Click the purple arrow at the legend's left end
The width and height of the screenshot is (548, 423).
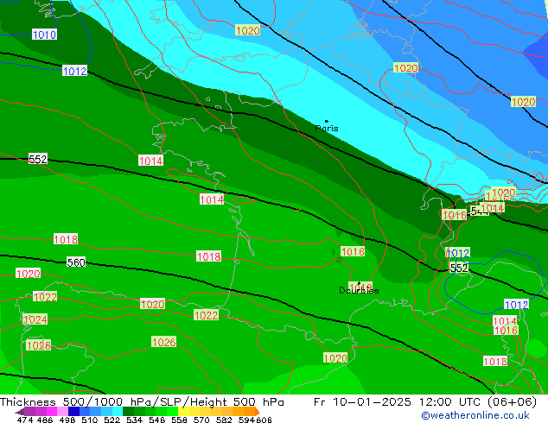(x=20, y=412)
